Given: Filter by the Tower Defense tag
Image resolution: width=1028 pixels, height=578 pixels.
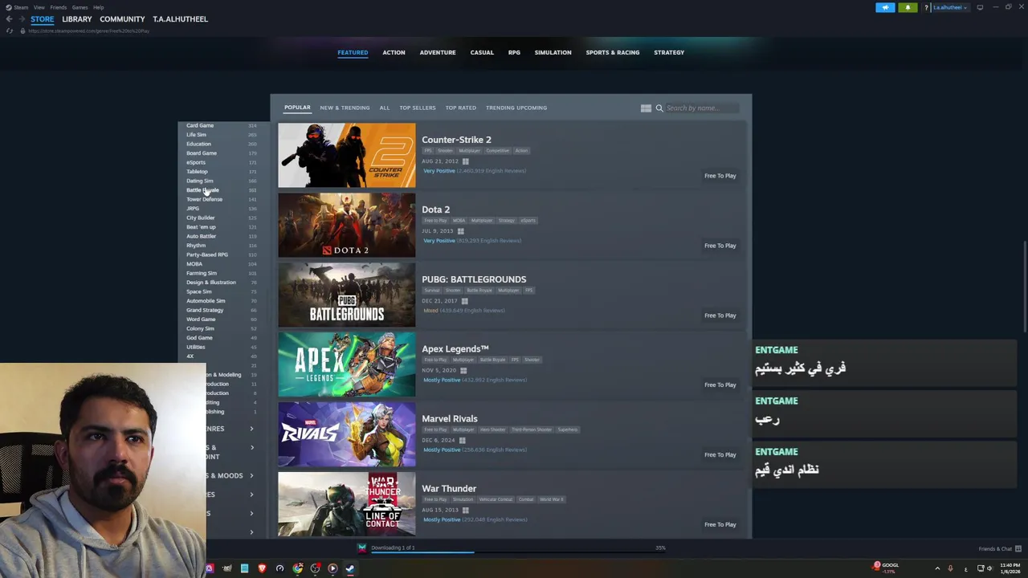Looking at the screenshot, I should tap(205, 199).
